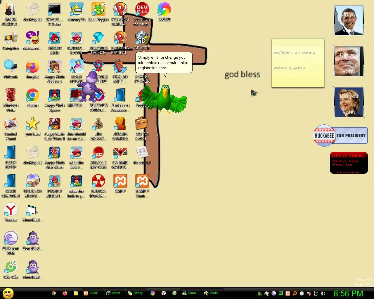Image resolution: width=374 pixels, height=299 pixels.
Task: Switch to the Welc... taskbar button
Action: point(212,293)
